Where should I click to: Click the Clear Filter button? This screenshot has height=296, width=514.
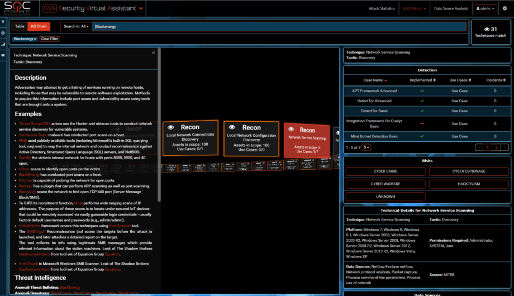point(50,39)
